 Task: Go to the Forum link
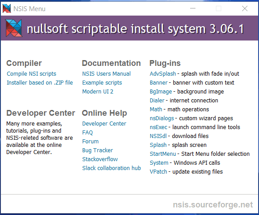[90, 142]
